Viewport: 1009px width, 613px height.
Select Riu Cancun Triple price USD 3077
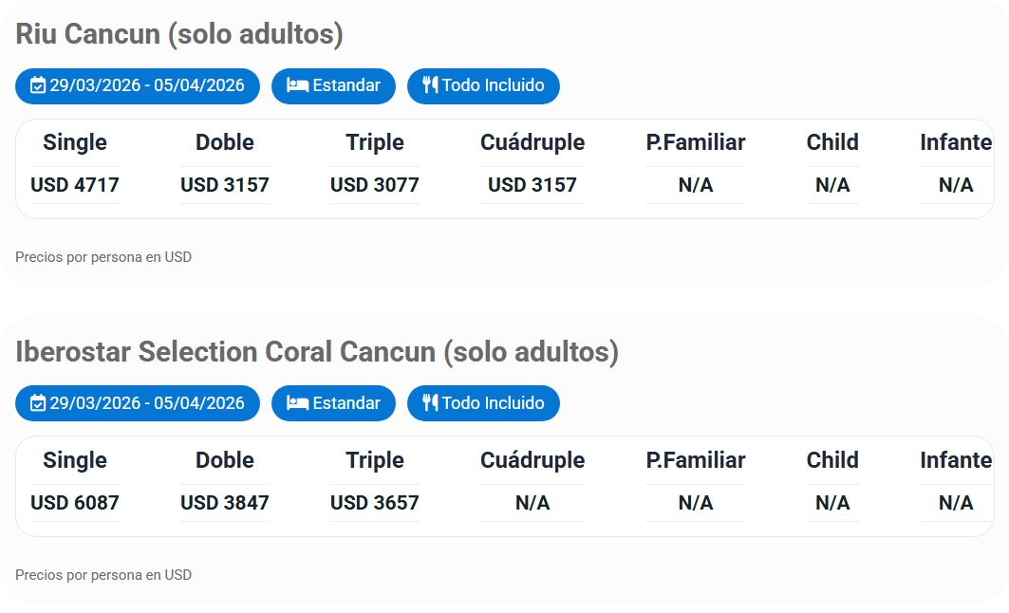(x=374, y=185)
